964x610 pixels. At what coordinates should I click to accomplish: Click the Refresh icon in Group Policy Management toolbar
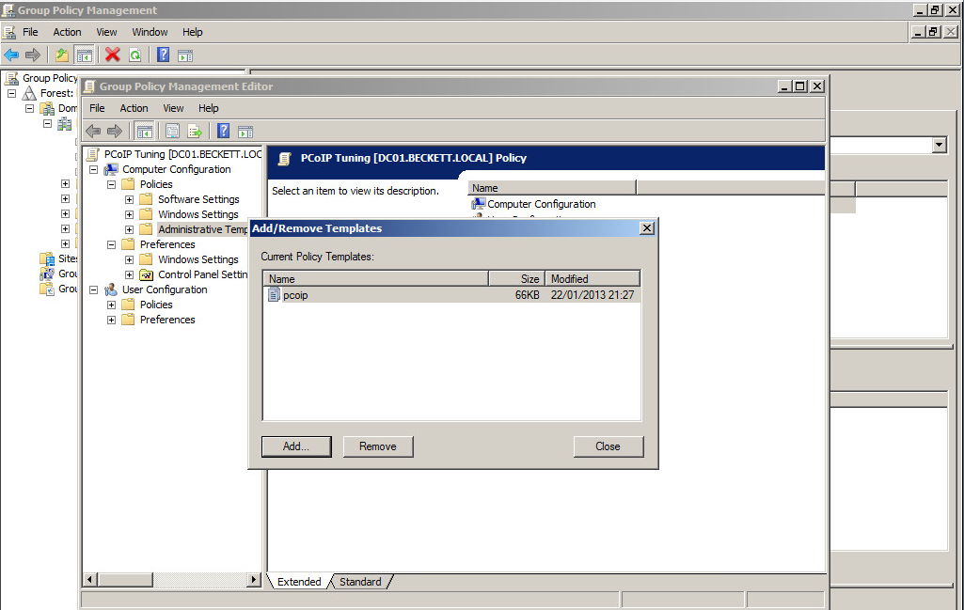(135, 55)
